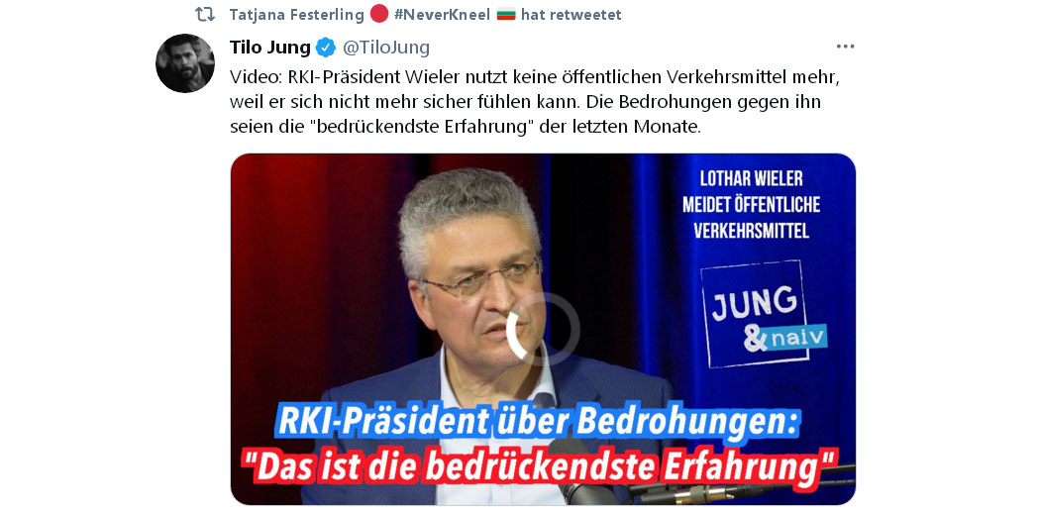Viewport: 1040px width, 513px height.
Task: Click the 'hat retweetet' label
Action: pyautogui.click(x=572, y=14)
